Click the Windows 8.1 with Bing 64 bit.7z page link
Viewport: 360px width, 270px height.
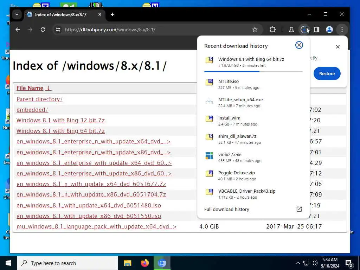[x=60, y=131]
